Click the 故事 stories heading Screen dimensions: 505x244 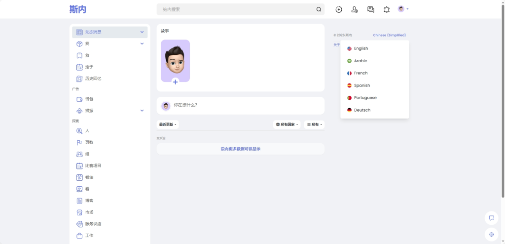point(165,31)
